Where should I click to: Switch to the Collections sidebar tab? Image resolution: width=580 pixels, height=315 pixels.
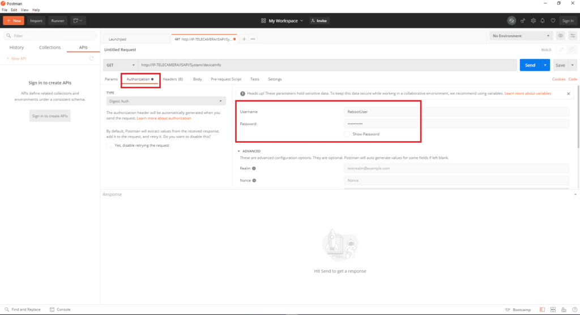(50, 48)
